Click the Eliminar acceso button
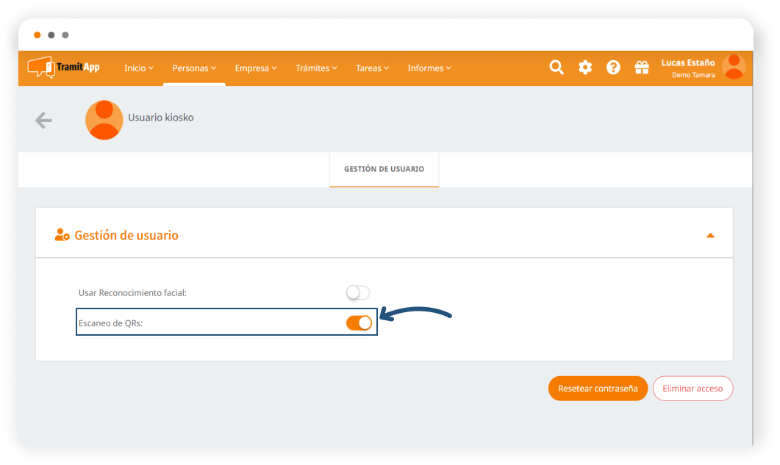The image size is (780, 465). tap(693, 389)
